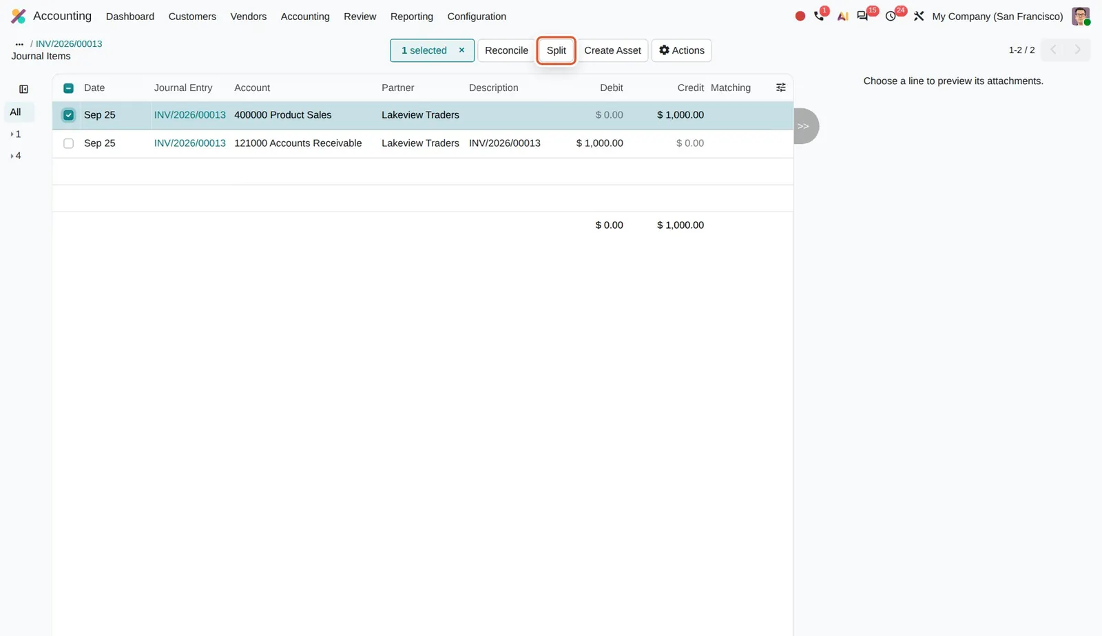The width and height of the screenshot is (1102, 636).
Task: Open the Review menu
Action: pyautogui.click(x=360, y=16)
